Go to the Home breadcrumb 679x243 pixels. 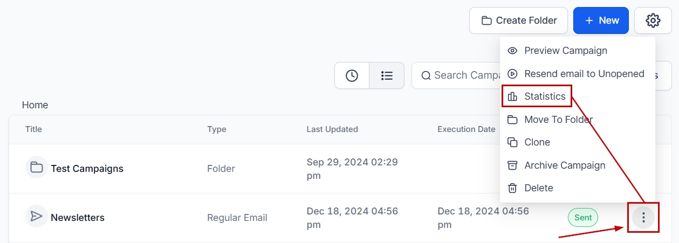(35, 105)
